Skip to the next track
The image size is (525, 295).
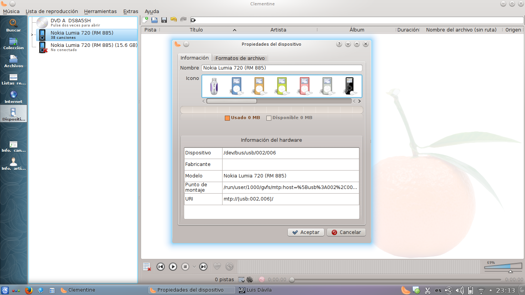pyautogui.click(x=204, y=267)
